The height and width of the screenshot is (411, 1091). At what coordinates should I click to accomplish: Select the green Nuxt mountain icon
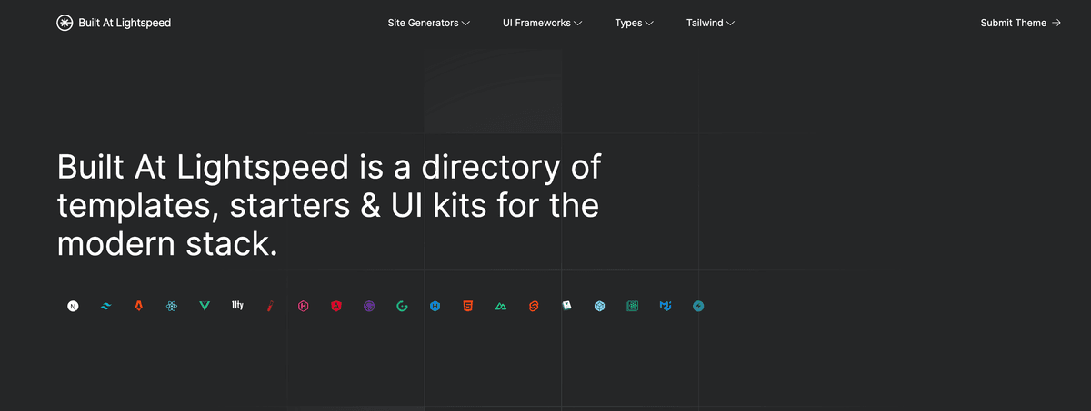[x=501, y=307]
